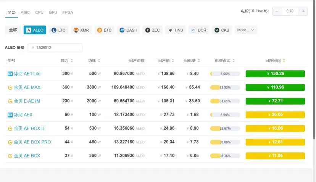This screenshot has height=182, width=316.
Task: Click the 型号 column header
Action: [11, 61]
